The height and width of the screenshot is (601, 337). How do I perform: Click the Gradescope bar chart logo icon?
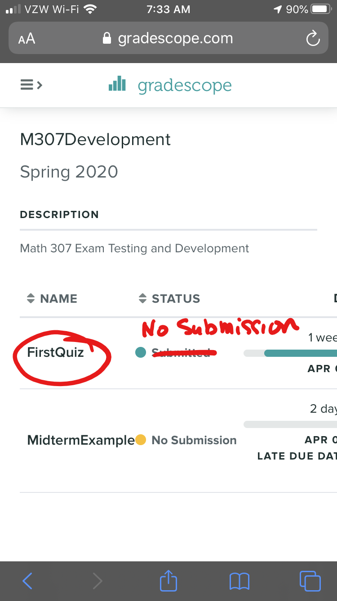[117, 84]
